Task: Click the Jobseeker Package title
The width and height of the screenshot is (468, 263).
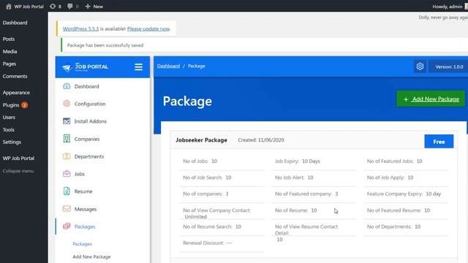Action: [202, 140]
